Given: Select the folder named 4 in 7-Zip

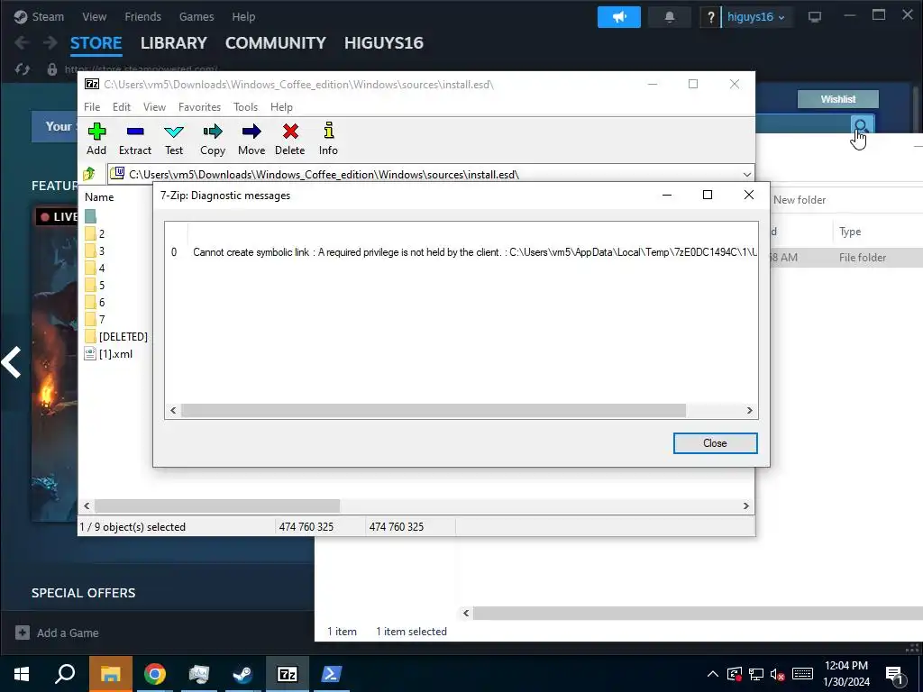Looking at the screenshot, I should [x=96, y=268].
